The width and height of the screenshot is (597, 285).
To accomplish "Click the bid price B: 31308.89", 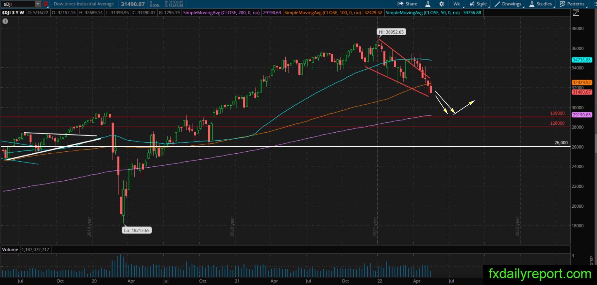I will click(x=174, y=2).
